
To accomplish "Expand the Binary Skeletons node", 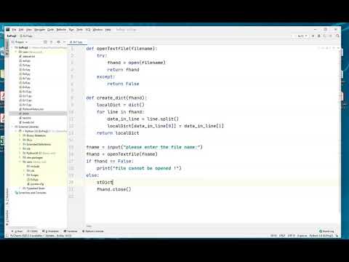I will [20, 135].
